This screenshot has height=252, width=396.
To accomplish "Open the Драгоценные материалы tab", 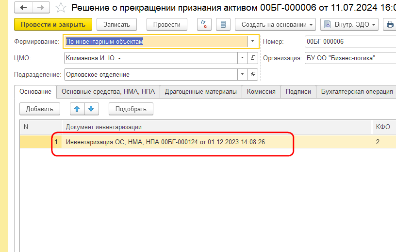I will (x=201, y=91).
